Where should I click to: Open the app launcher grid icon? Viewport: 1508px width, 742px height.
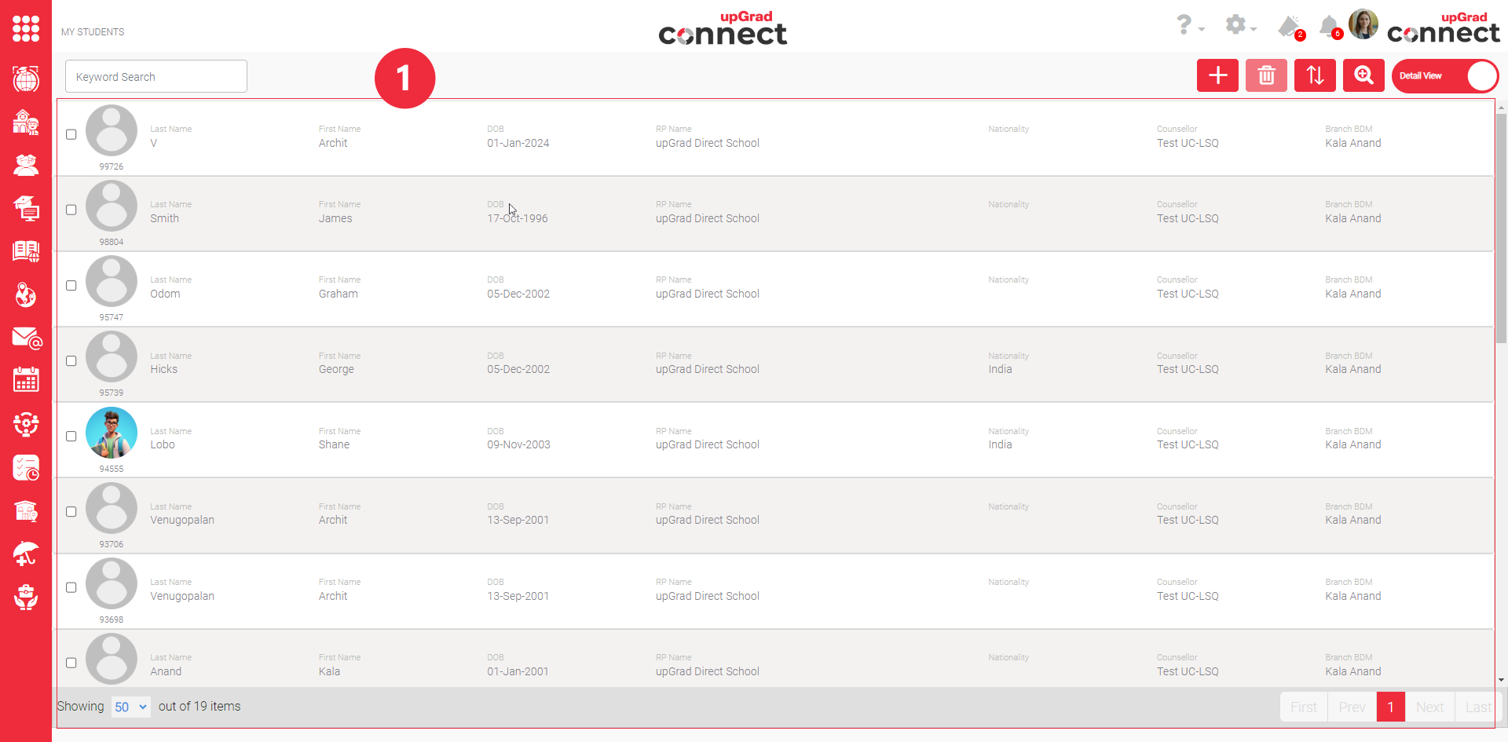point(26,29)
